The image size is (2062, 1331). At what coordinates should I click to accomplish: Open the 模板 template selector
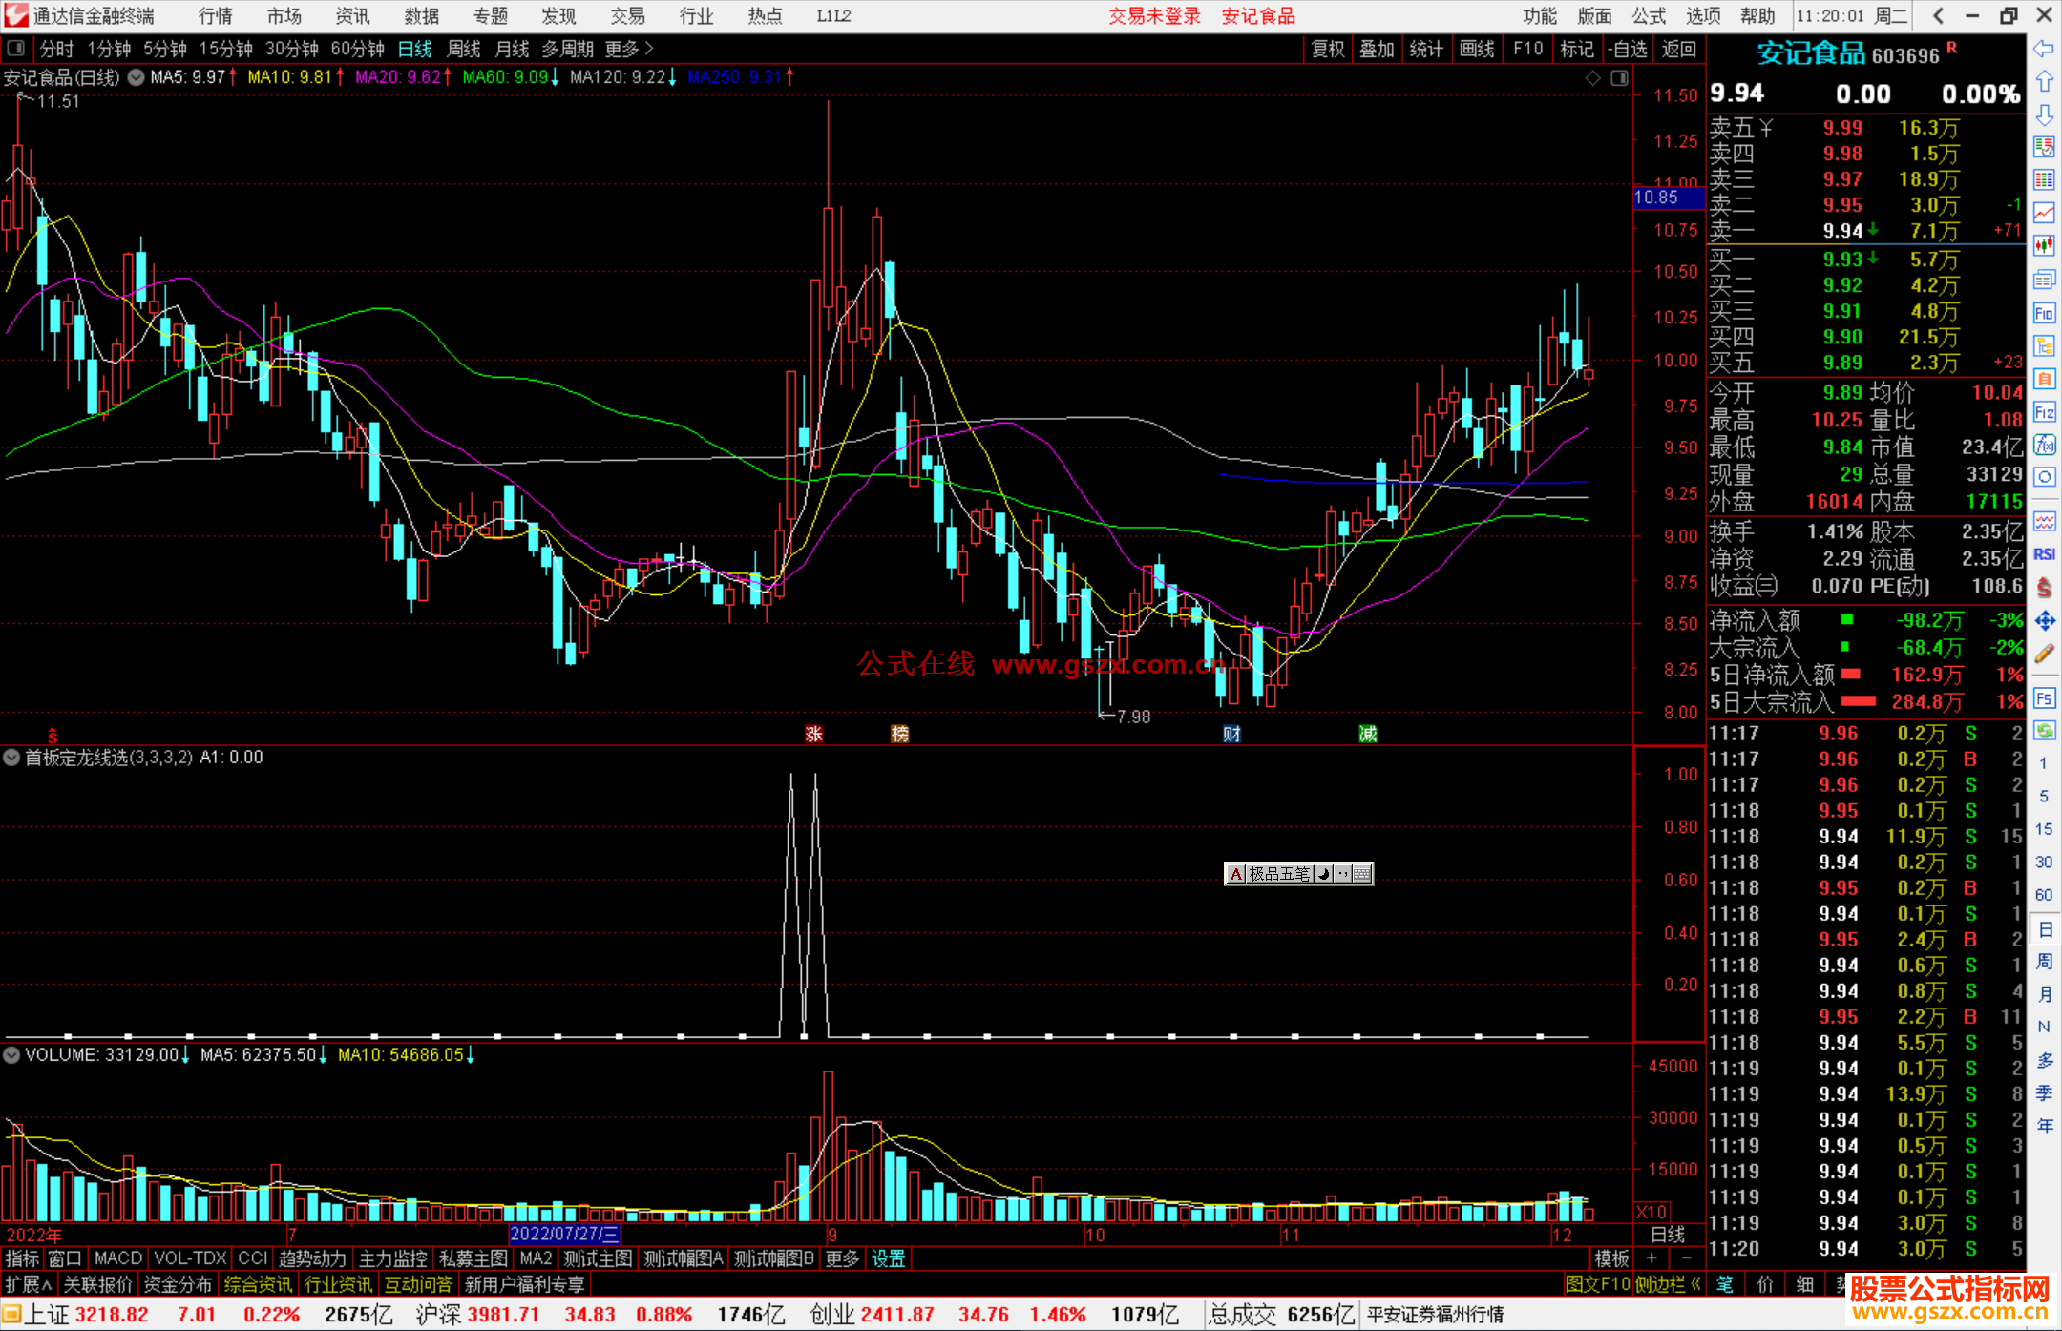[x=1611, y=1258]
